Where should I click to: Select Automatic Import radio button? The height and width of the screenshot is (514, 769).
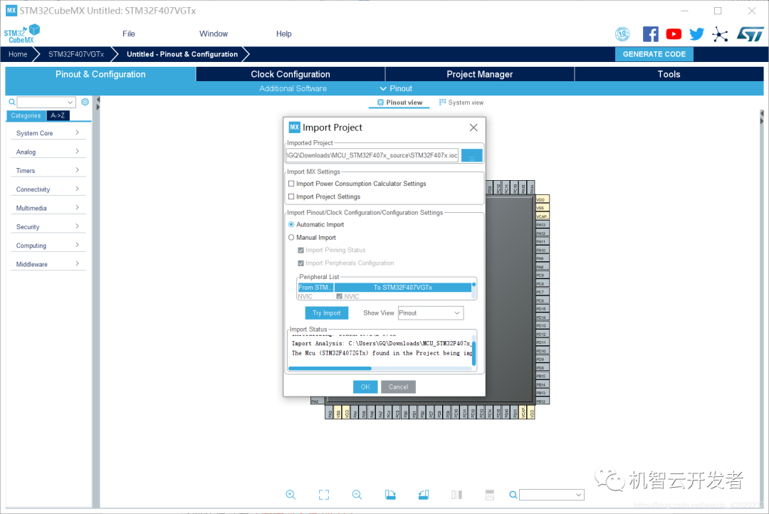point(291,225)
